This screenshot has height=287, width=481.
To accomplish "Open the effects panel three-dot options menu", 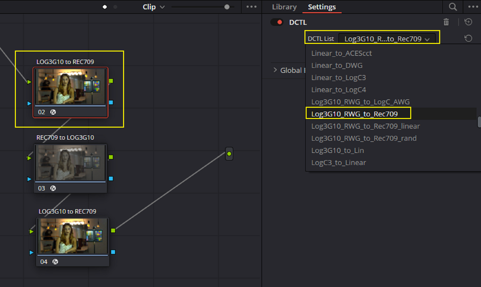I will tap(473, 7).
